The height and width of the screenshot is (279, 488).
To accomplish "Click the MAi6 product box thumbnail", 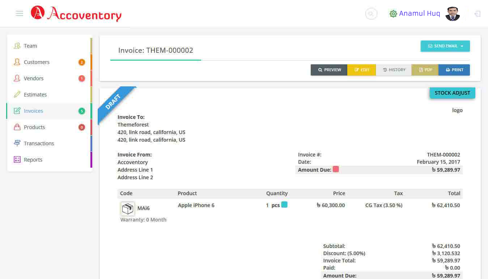I will [127, 209].
